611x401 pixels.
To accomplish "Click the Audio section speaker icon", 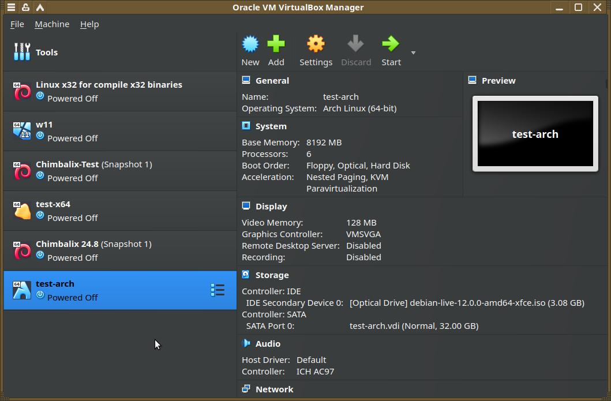I will 246,343.
